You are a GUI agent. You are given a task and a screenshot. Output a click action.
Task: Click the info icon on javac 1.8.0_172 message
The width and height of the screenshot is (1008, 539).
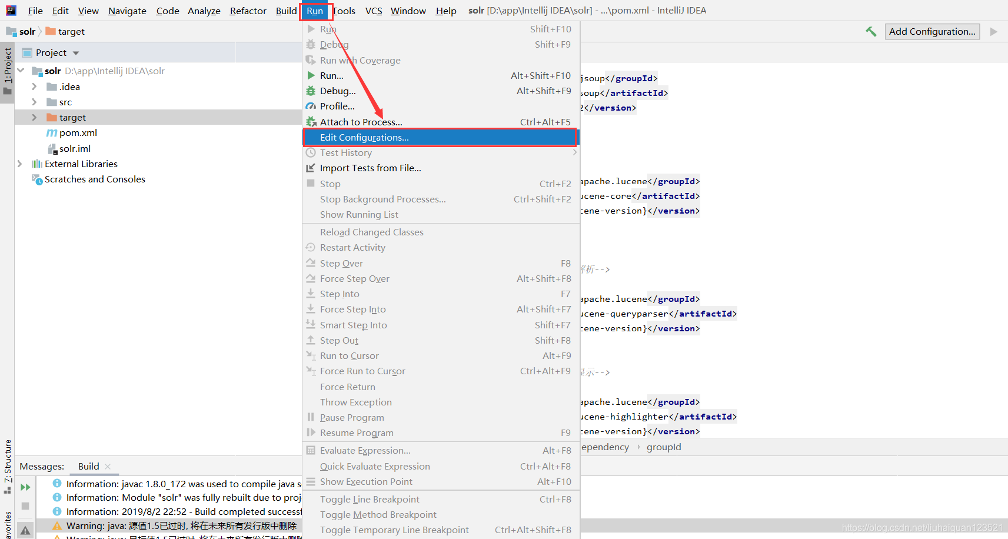[x=57, y=483]
